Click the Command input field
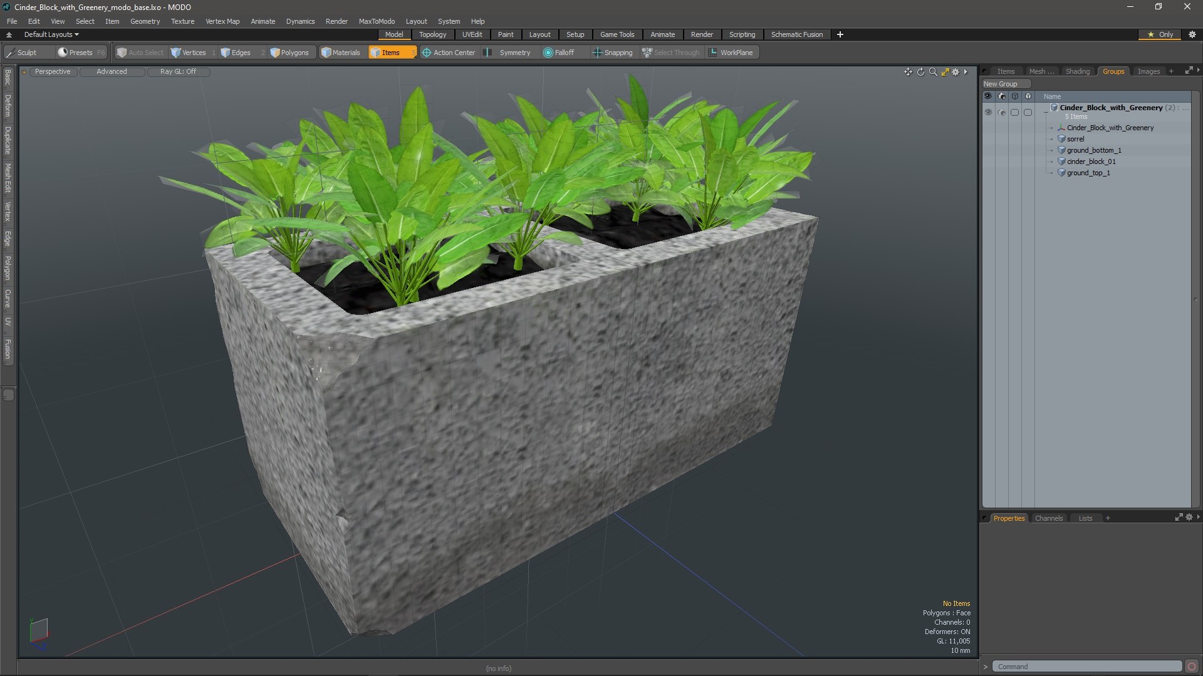Image resolution: width=1203 pixels, height=676 pixels. coord(1087,667)
